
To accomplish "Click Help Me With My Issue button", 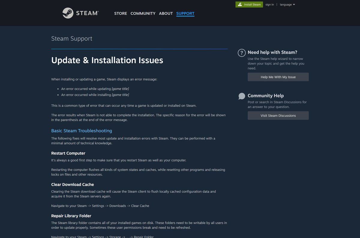I will (278, 77).
